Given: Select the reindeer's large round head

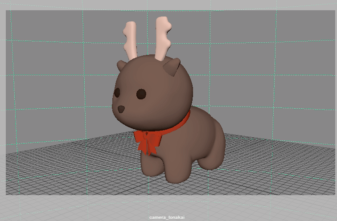Looking at the screenshot, I should 152,92.
